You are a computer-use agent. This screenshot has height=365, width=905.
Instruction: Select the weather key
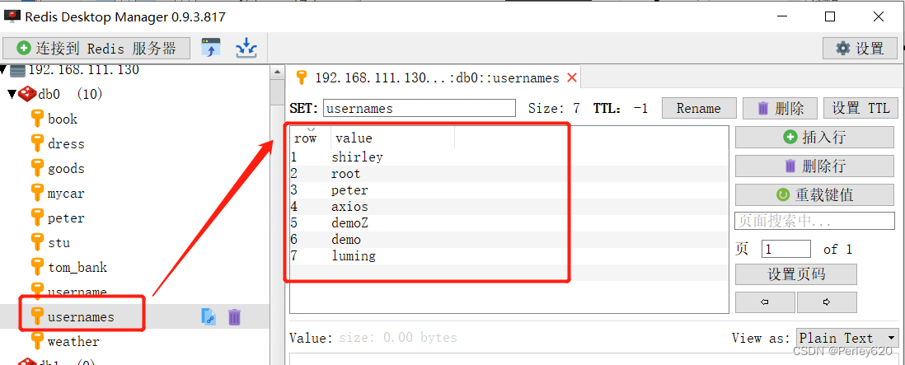coord(73,342)
